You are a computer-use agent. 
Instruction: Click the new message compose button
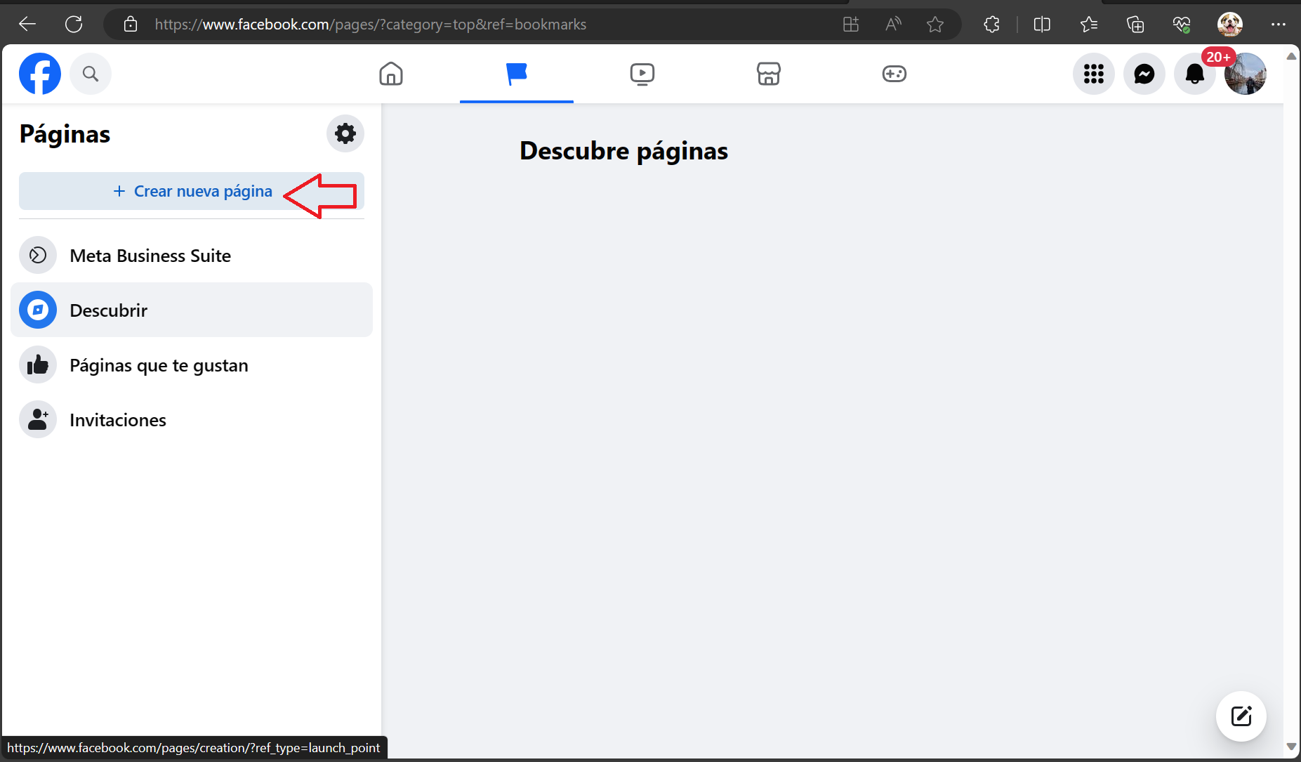(1241, 716)
